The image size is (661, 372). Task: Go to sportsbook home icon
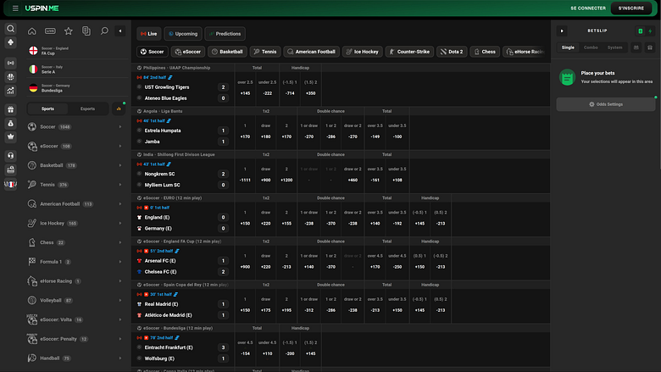31,31
